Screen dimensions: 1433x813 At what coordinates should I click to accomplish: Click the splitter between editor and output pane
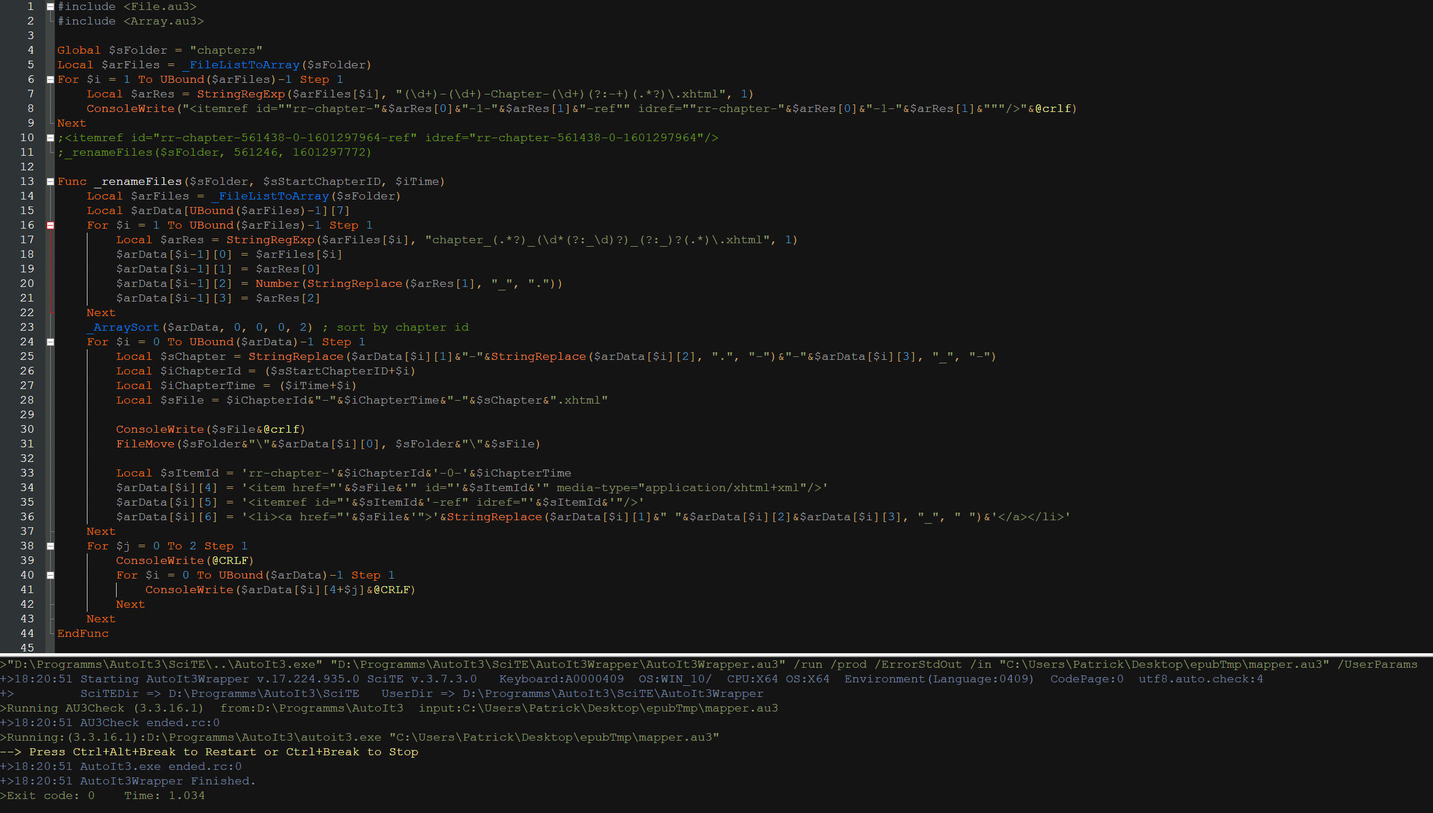tap(716, 654)
